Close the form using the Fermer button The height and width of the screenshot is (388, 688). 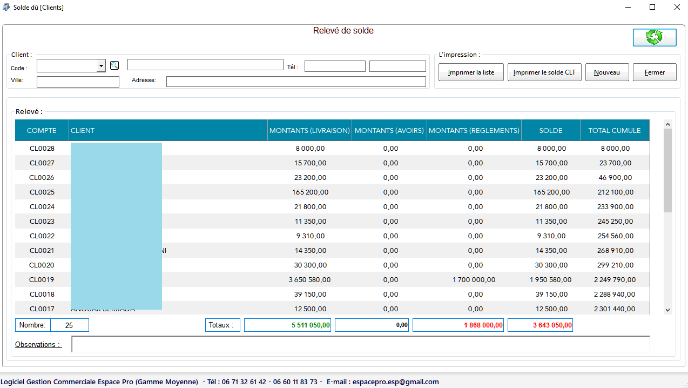(x=655, y=72)
